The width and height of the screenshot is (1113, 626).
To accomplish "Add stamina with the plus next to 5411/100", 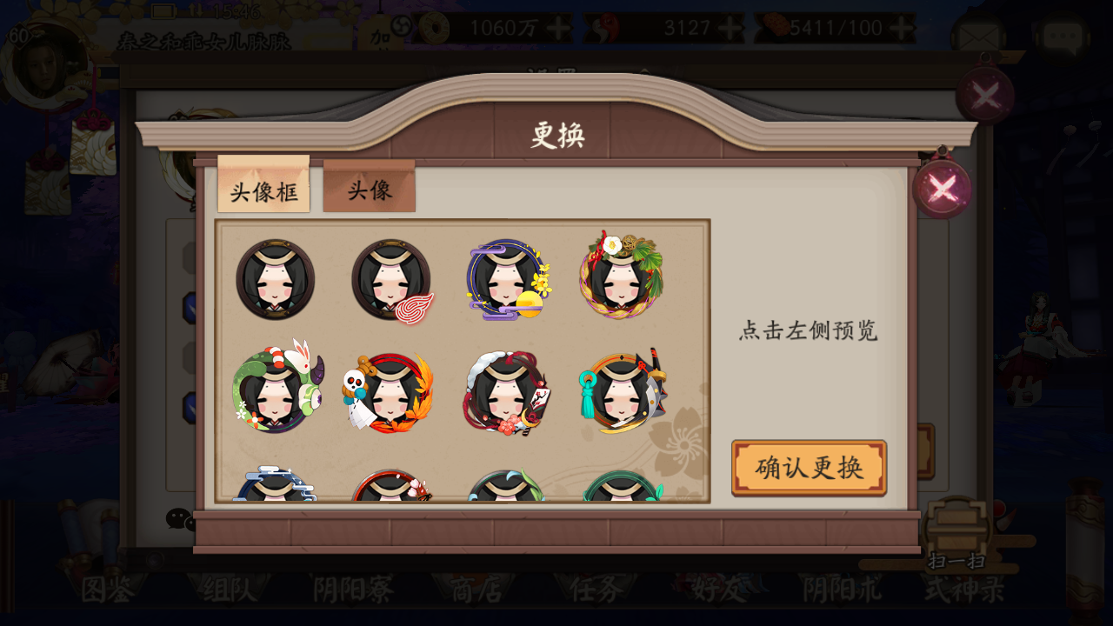I will pos(902,28).
